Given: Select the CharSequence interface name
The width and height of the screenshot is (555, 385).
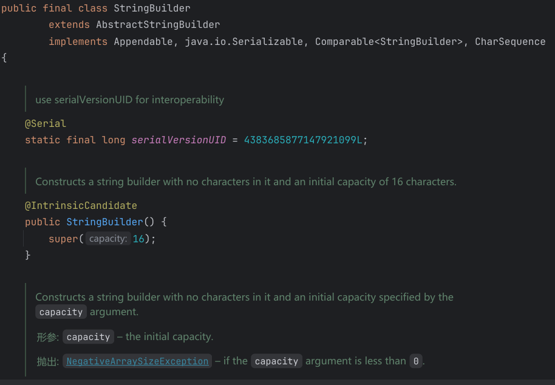Looking at the screenshot, I should point(510,42).
